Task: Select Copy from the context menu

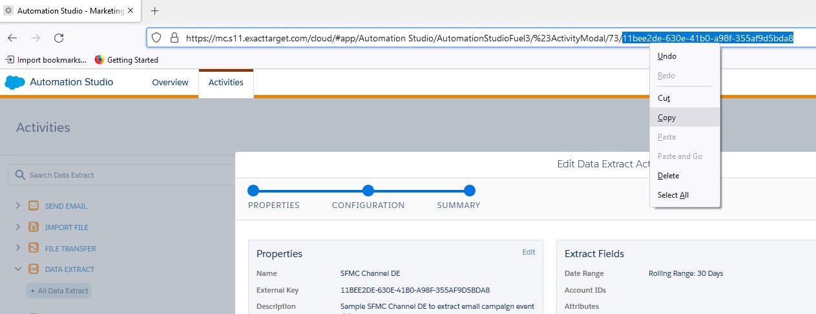Action: [x=667, y=118]
